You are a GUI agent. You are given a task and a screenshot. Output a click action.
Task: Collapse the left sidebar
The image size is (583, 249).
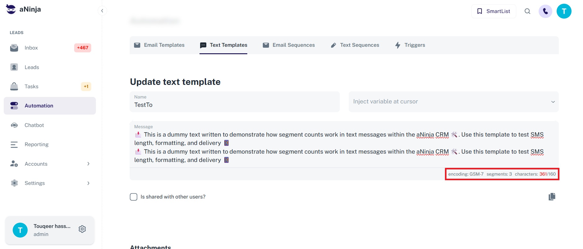pos(102,11)
